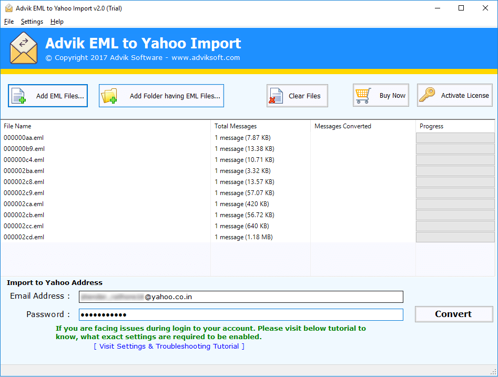Open the Help menu

tap(57, 22)
